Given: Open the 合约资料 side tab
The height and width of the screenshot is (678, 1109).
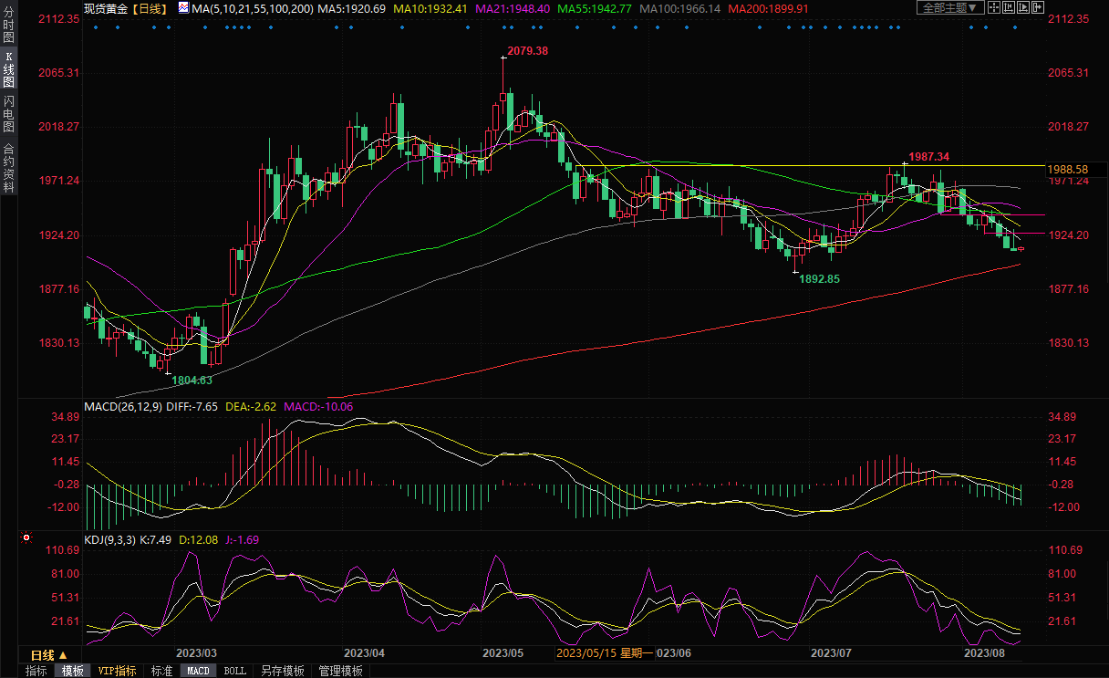Looking at the screenshot, I should pyautogui.click(x=8, y=168).
